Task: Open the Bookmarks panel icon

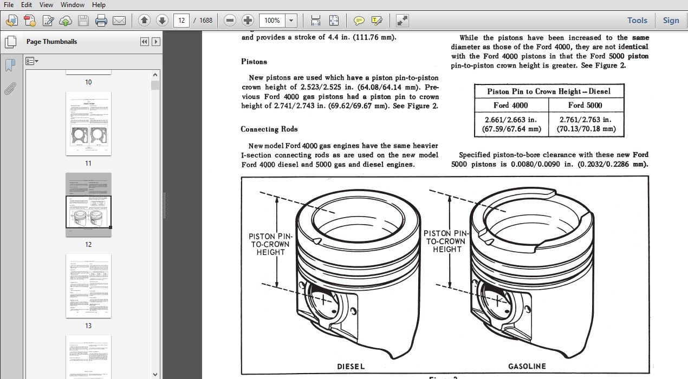Action: [x=10, y=65]
